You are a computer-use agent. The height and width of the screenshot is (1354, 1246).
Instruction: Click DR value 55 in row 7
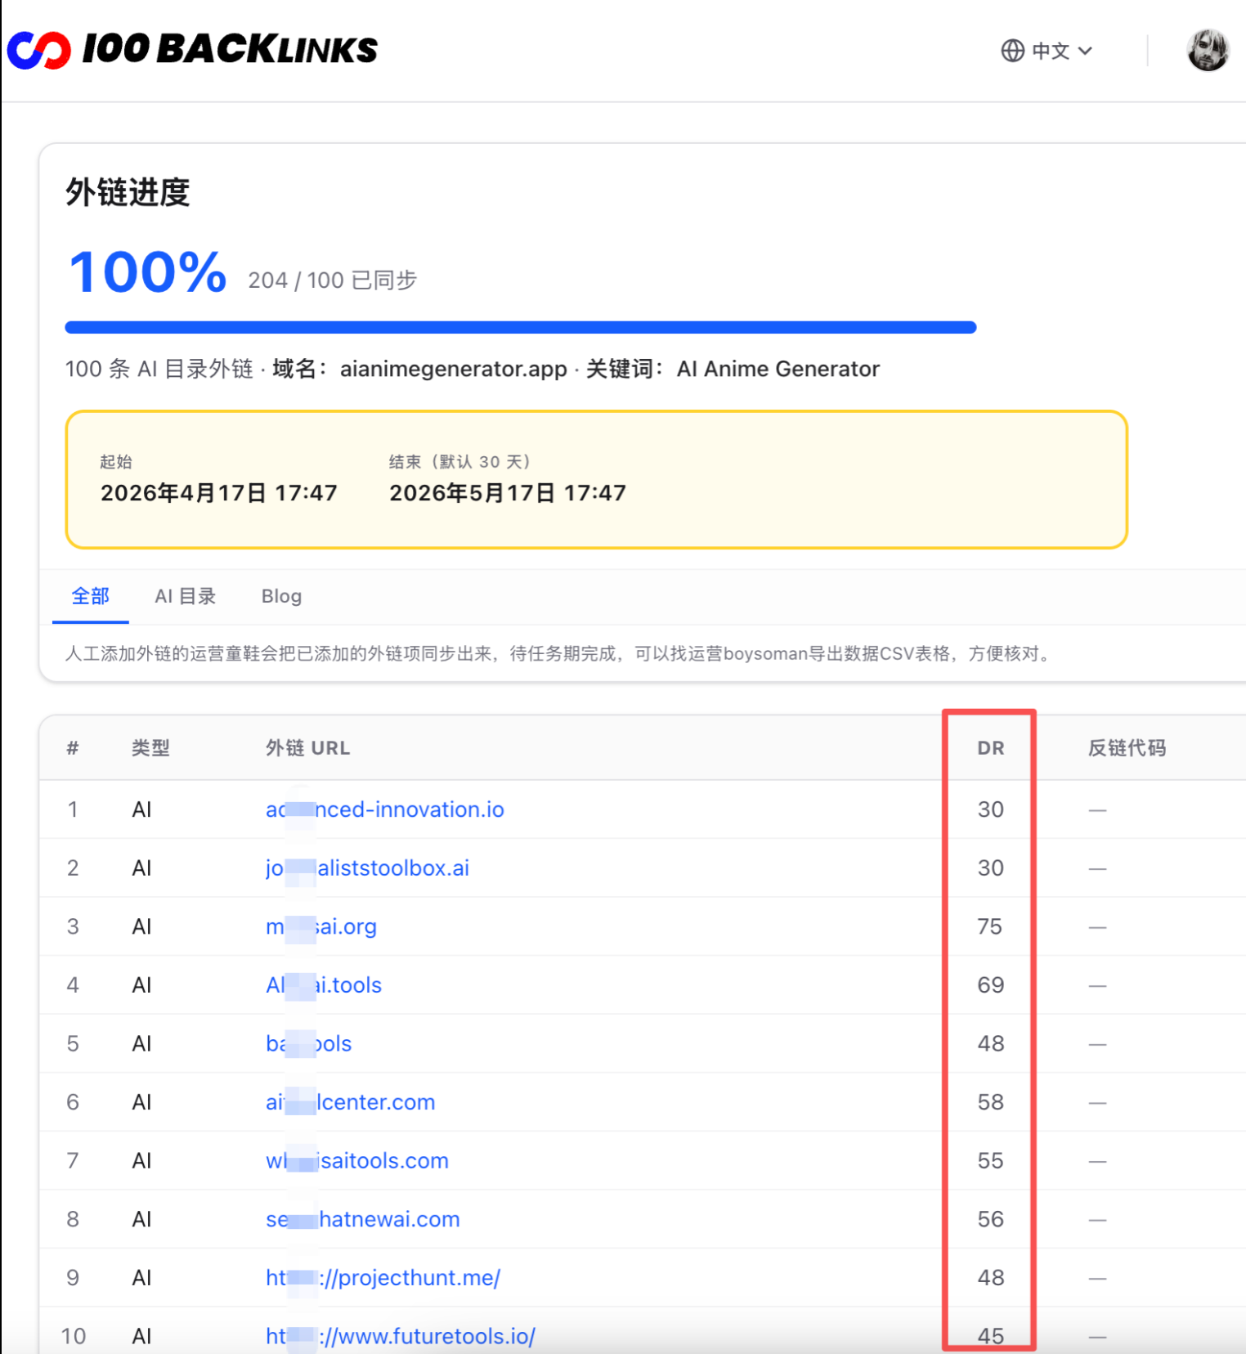(990, 1160)
